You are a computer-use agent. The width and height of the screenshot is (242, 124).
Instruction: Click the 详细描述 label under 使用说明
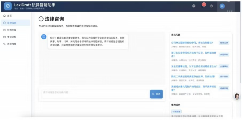pyautogui.click(x=176, y=111)
